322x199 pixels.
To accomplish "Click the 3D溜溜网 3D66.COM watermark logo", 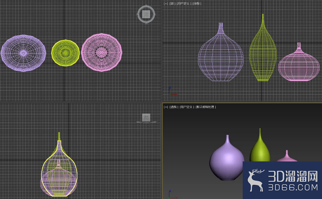I will 282,180.
